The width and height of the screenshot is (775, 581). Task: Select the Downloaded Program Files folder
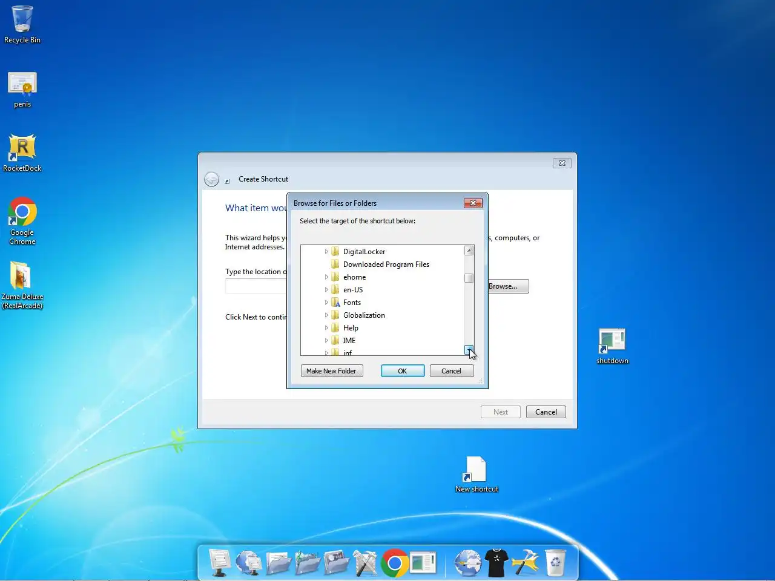click(386, 264)
